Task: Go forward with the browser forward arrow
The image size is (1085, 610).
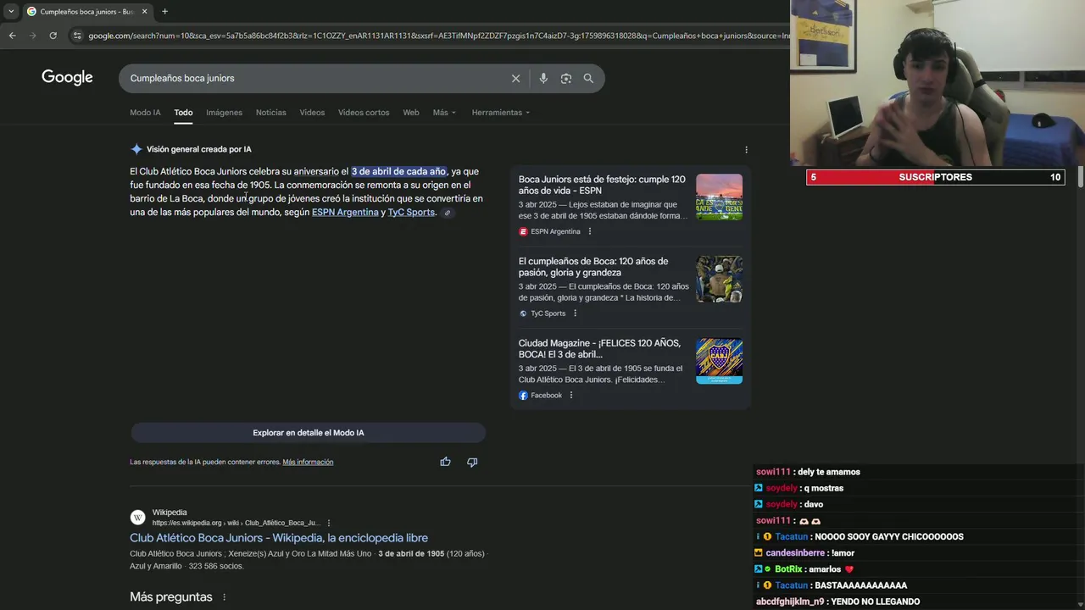Action: tap(32, 36)
